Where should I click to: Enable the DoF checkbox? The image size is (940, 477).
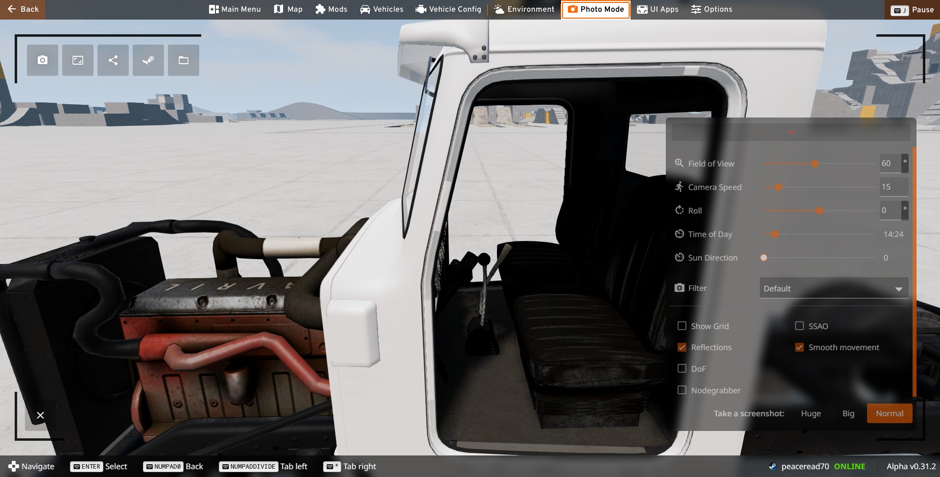(x=682, y=368)
